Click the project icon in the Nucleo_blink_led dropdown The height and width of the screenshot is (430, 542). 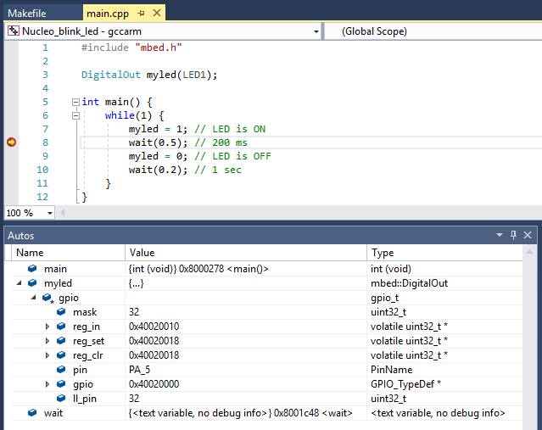click(13, 31)
